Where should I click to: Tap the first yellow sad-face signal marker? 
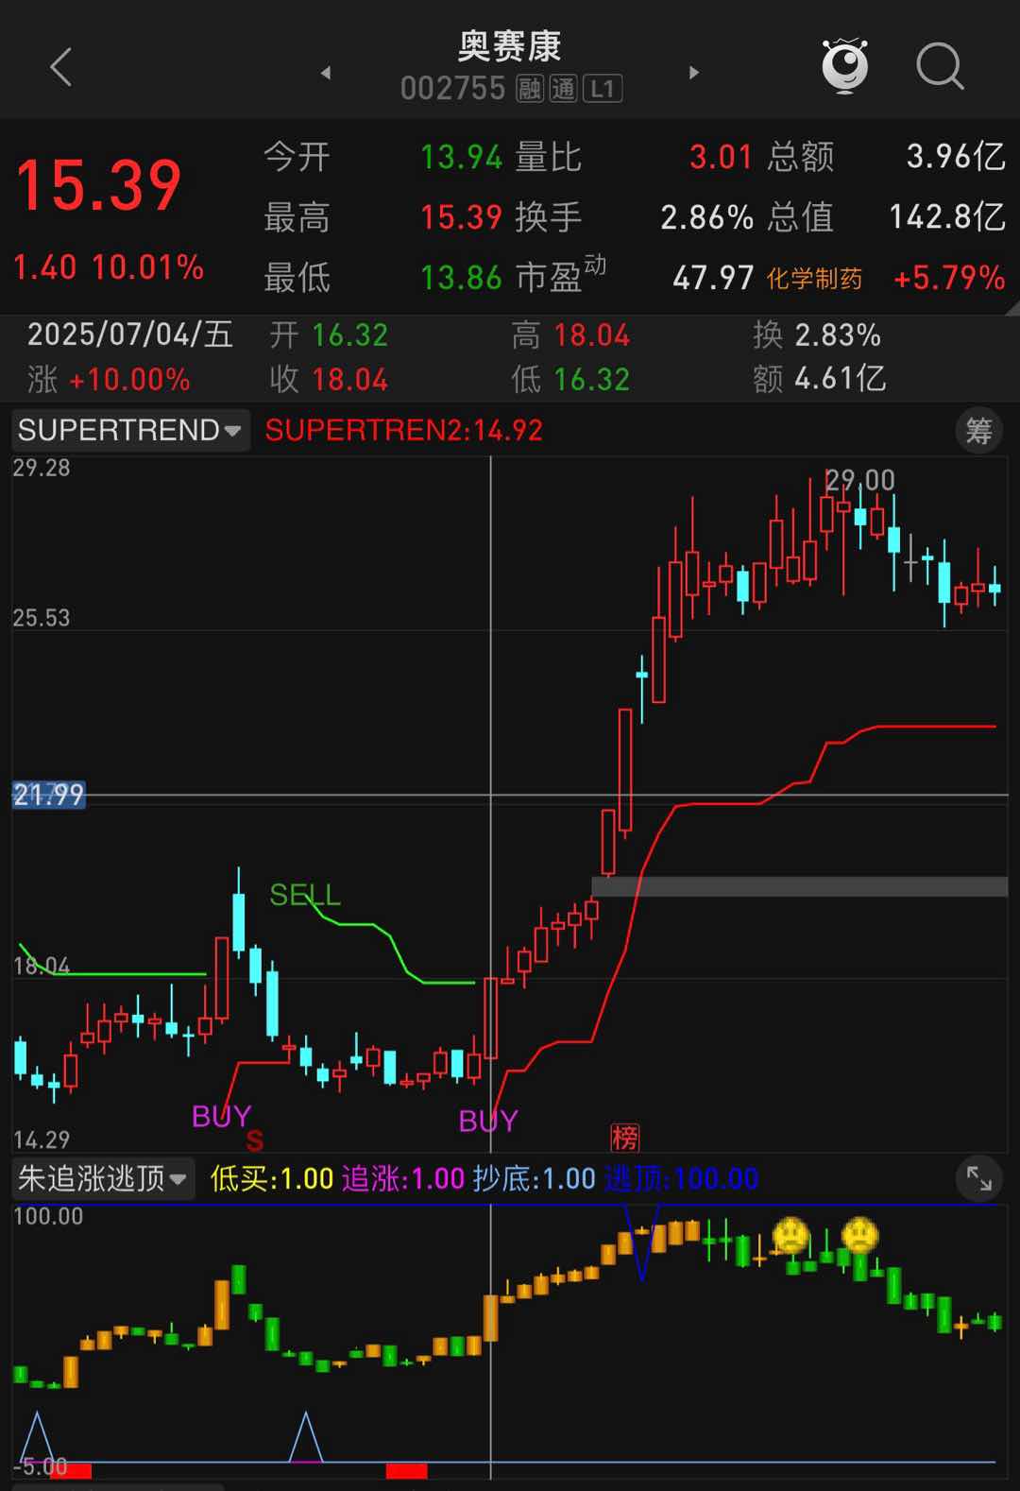[x=790, y=1234]
